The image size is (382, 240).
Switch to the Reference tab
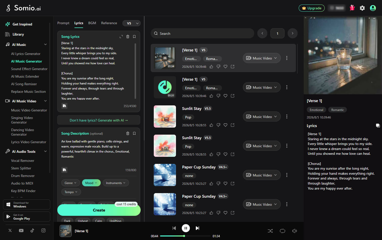(109, 23)
